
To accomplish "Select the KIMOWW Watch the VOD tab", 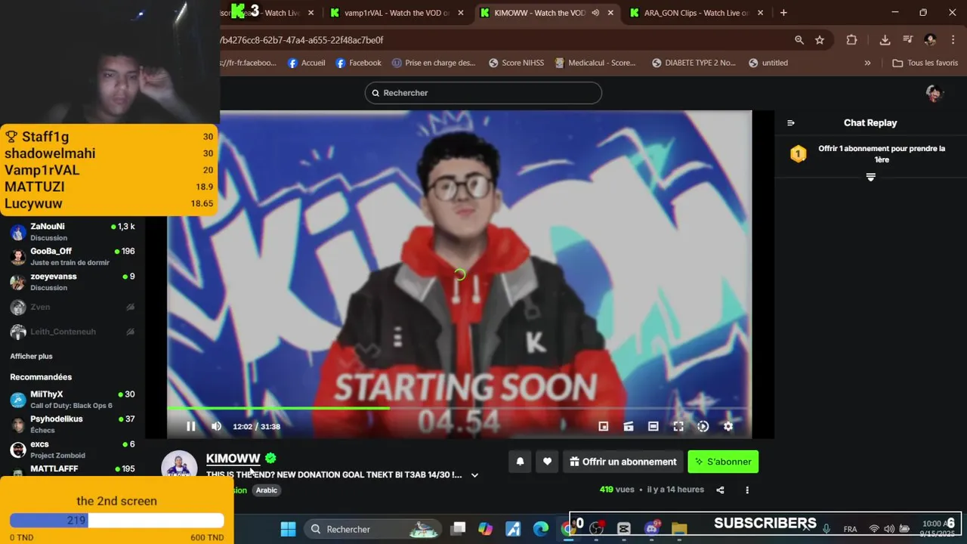I will (x=539, y=13).
